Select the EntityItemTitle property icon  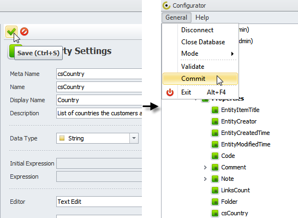point(215,110)
